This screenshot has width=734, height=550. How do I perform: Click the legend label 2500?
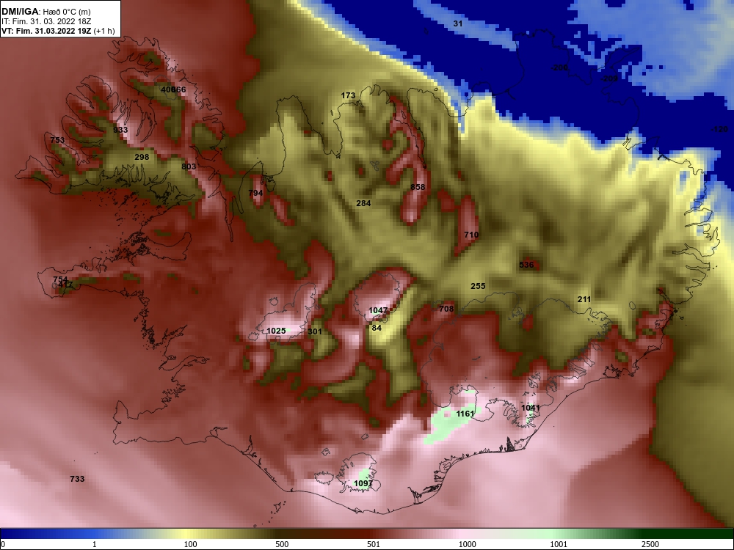(x=650, y=544)
